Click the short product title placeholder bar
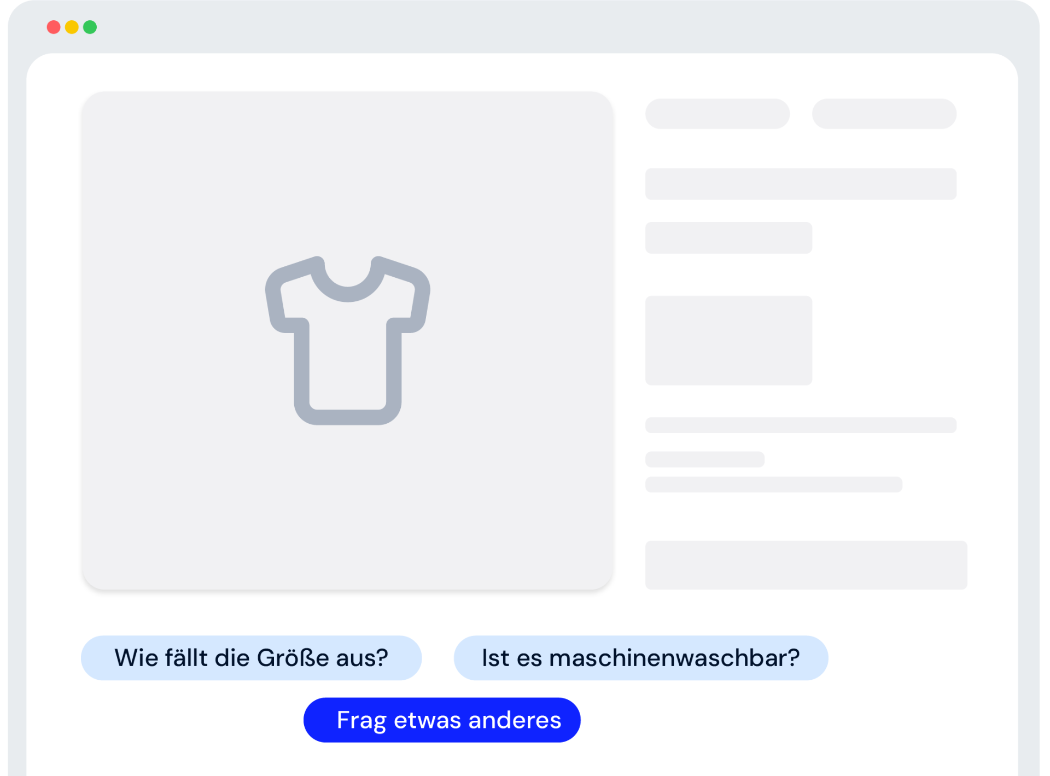The width and height of the screenshot is (1050, 776). click(x=728, y=238)
